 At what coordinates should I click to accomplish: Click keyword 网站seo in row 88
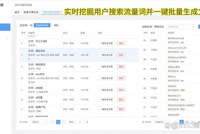pos(172,77)
